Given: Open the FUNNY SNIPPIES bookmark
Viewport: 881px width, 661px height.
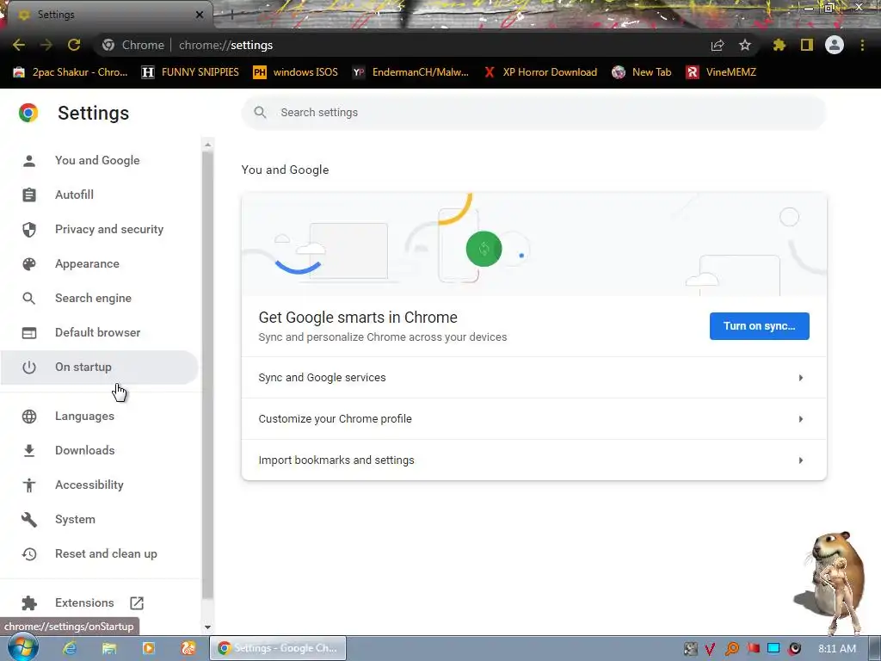Looking at the screenshot, I should point(190,72).
